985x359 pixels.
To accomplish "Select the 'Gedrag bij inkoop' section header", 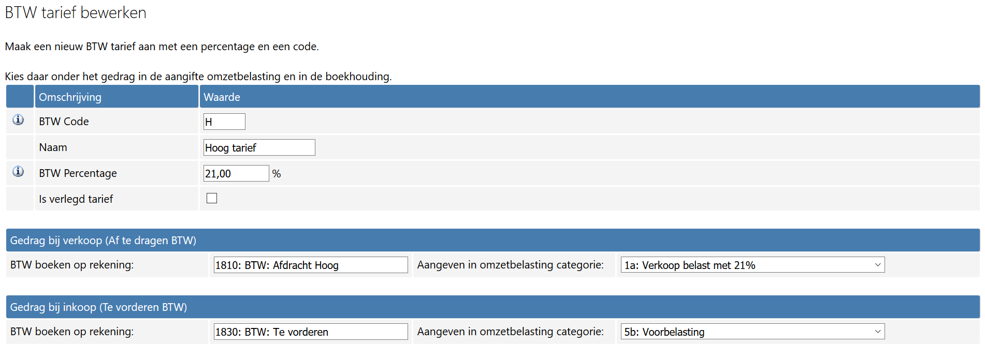I will [98, 307].
